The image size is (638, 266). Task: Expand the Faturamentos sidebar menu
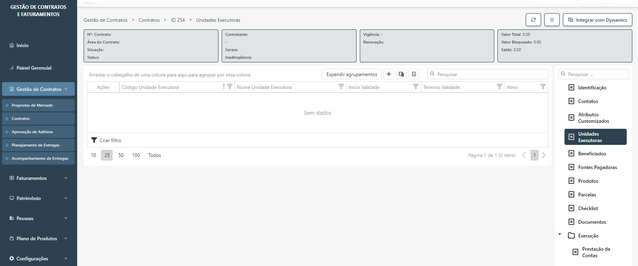[x=38, y=178]
